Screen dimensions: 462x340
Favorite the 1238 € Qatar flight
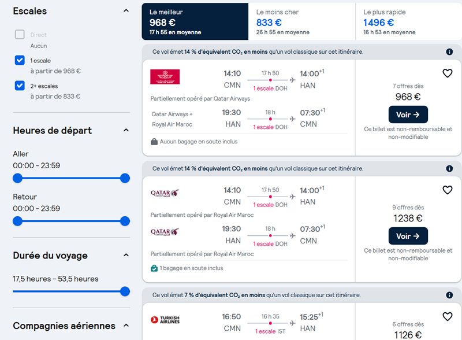(x=447, y=190)
